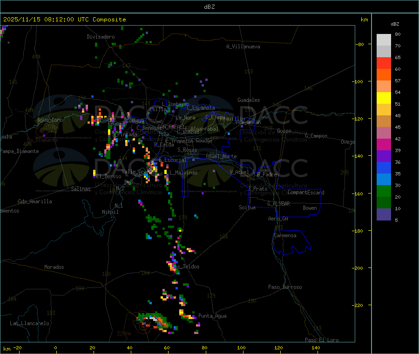Click the magenta 39-42 dBZ legend swatch

tap(384, 144)
